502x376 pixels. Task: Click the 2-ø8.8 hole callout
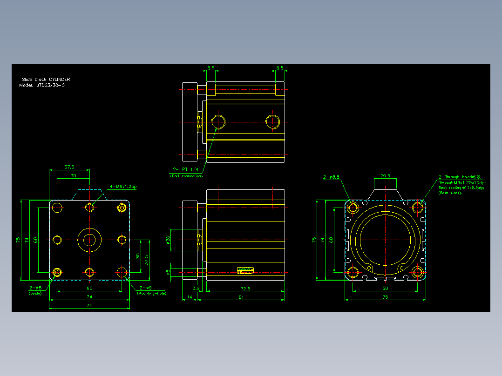pyautogui.click(x=331, y=177)
